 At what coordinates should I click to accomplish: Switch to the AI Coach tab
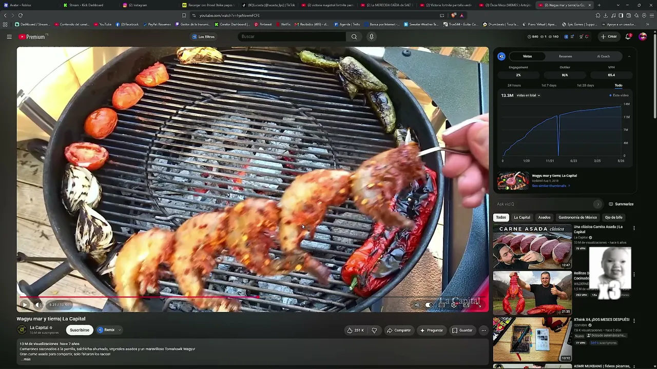pyautogui.click(x=603, y=56)
